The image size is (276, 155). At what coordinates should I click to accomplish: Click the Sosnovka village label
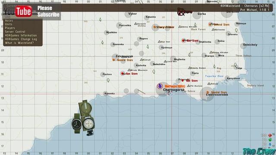click(118, 44)
